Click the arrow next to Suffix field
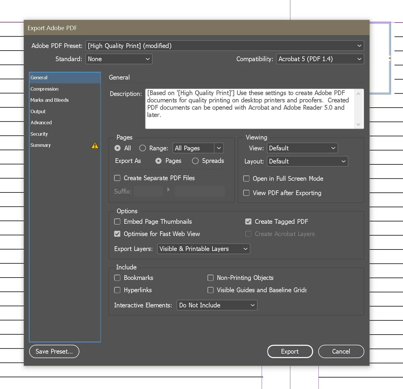The height and width of the screenshot is (389, 403). [x=169, y=190]
